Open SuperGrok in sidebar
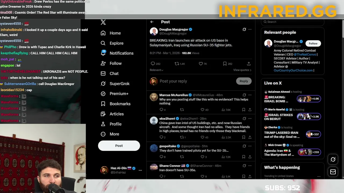344x193 pixels. pyautogui.click(x=115, y=84)
